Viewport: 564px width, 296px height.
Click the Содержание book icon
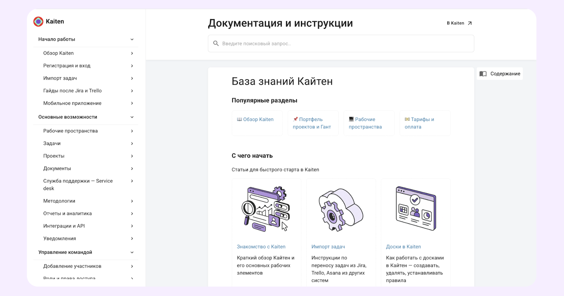(483, 74)
